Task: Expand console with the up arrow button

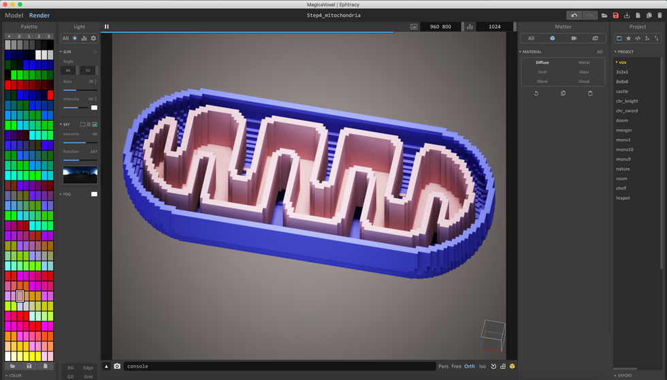Action: pos(106,366)
